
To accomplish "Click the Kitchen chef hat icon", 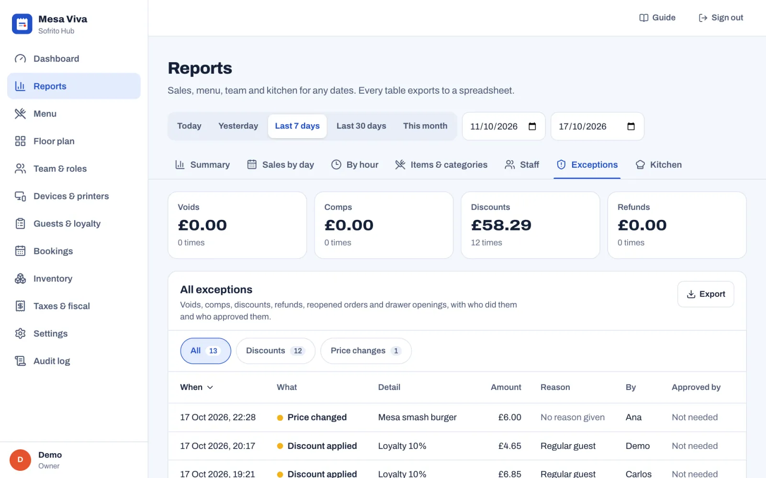I will 640,165.
